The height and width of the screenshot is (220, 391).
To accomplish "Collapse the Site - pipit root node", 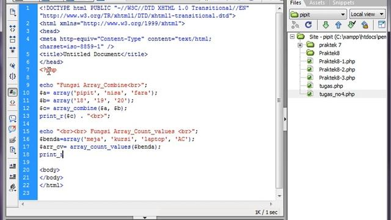I will click(292, 37).
